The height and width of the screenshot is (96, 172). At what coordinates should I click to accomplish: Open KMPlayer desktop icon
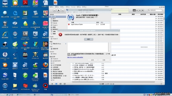(35, 35)
